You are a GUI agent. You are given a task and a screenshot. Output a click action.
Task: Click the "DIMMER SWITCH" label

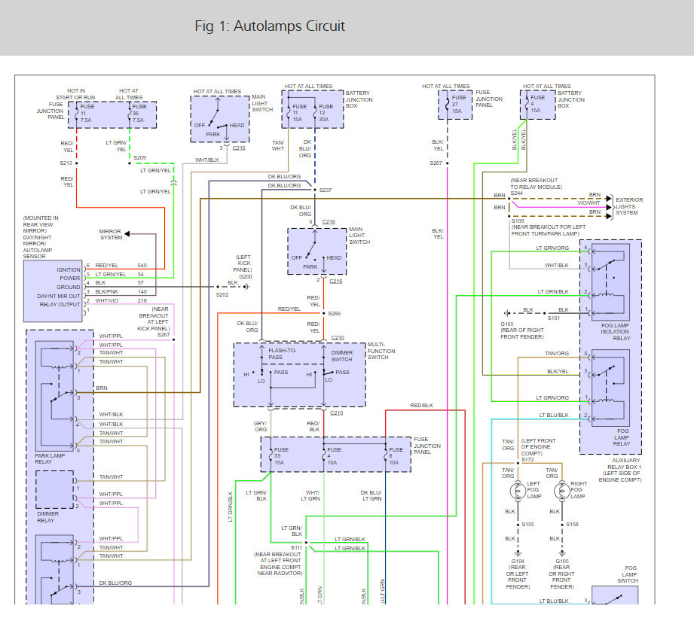point(341,356)
